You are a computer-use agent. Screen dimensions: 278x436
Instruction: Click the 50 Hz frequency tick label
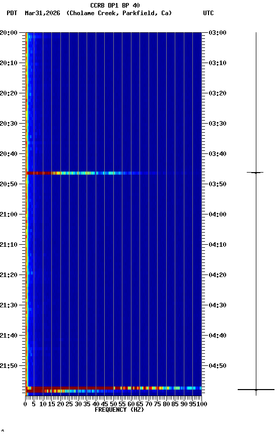coord(113,404)
